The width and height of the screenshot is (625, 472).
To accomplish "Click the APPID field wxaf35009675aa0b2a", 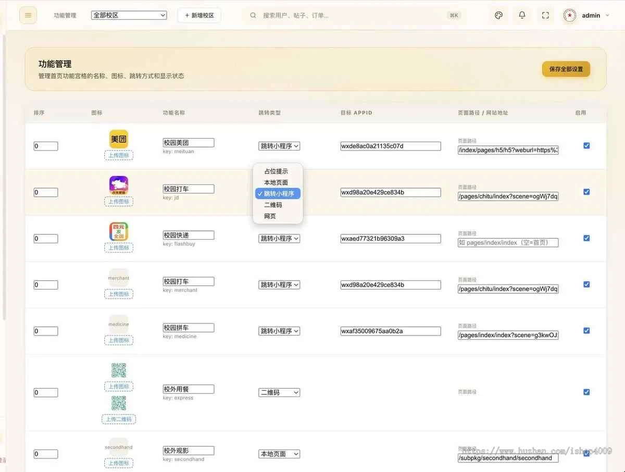I will tap(391, 331).
